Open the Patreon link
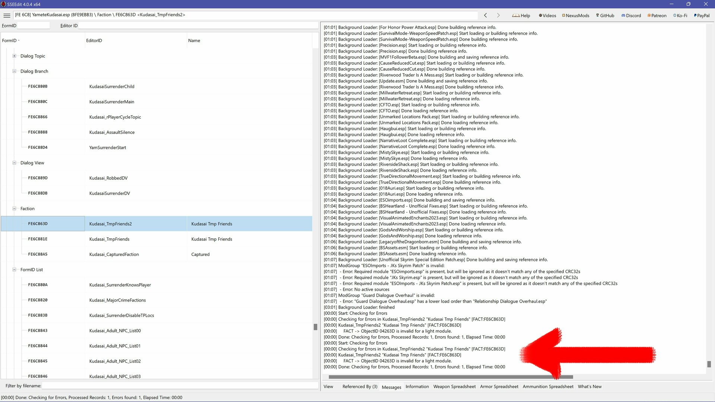The height and width of the screenshot is (402, 715). click(x=657, y=16)
